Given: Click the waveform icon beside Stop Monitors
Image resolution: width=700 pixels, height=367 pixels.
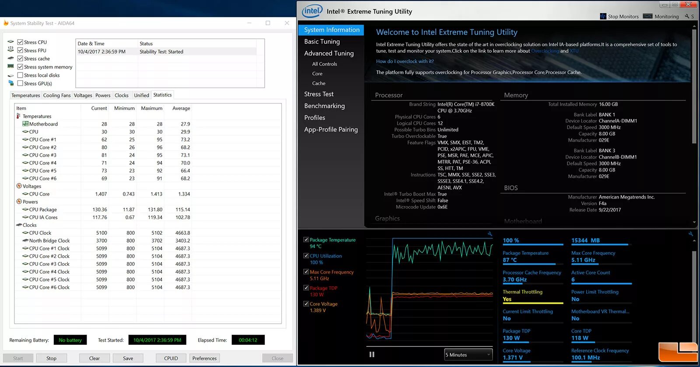Looking at the screenshot, I should 603,17.
